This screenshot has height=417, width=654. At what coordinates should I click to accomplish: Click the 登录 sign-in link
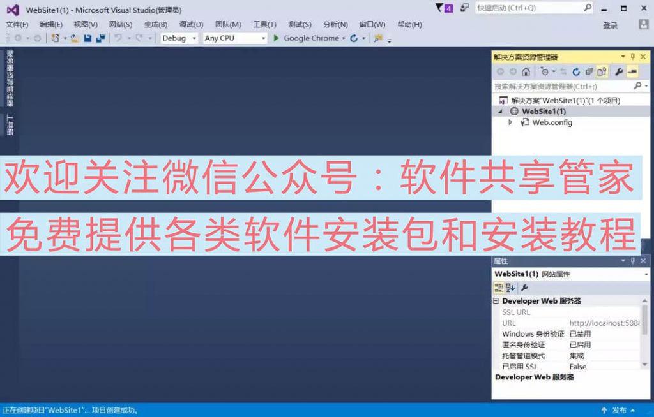[x=610, y=26]
